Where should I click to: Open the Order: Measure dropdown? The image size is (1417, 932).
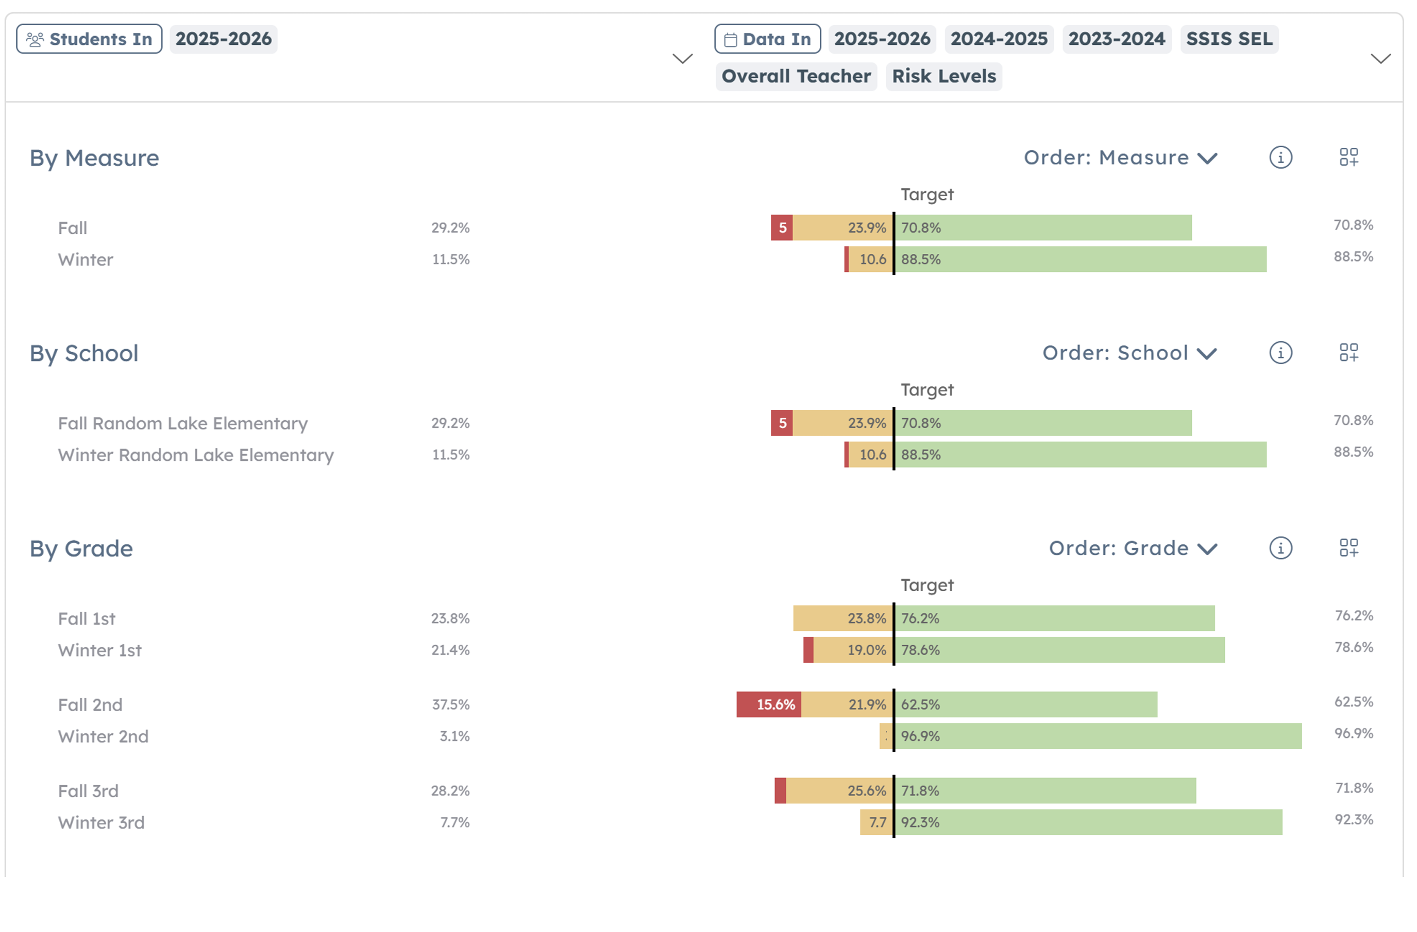[1120, 158]
